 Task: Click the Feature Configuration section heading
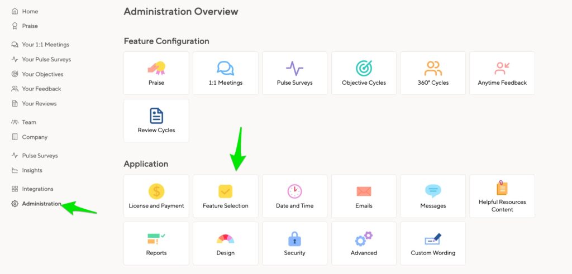tap(166, 41)
